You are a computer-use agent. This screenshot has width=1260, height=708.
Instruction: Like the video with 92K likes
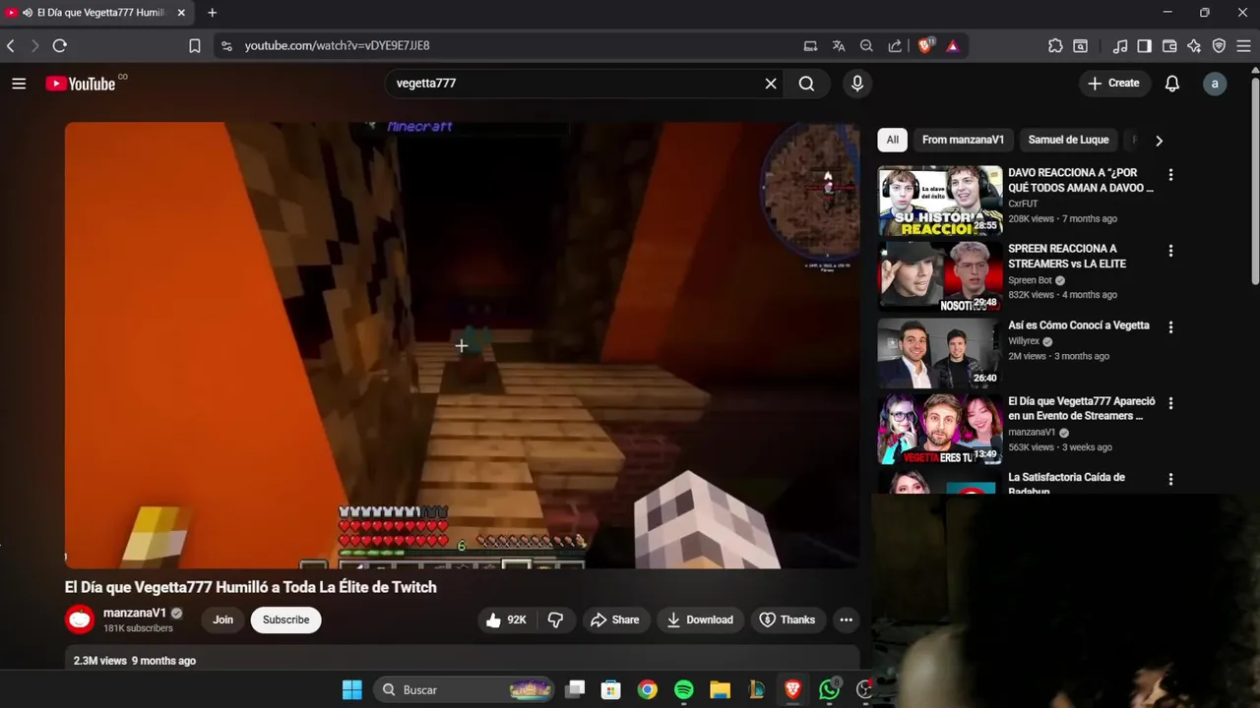click(507, 619)
